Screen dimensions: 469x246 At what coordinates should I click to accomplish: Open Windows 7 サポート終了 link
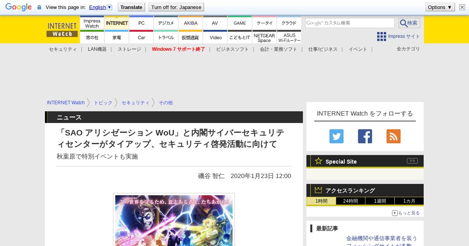tap(178, 49)
